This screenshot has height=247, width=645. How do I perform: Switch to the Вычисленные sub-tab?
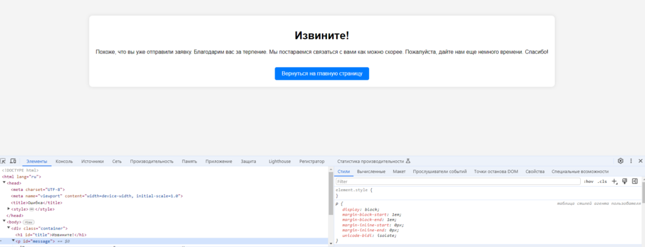pos(371,172)
